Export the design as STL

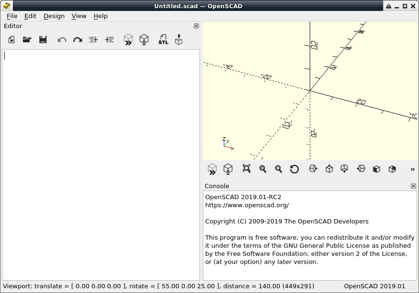[163, 40]
